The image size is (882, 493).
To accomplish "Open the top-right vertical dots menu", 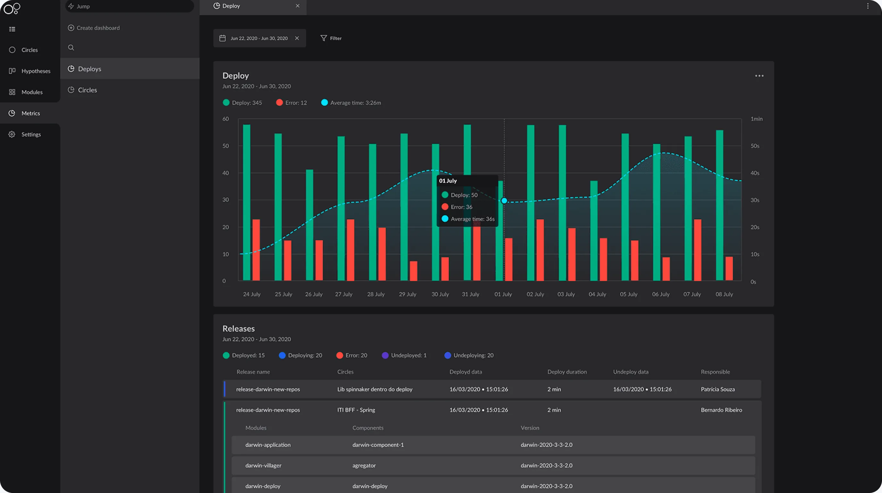I will [868, 6].
